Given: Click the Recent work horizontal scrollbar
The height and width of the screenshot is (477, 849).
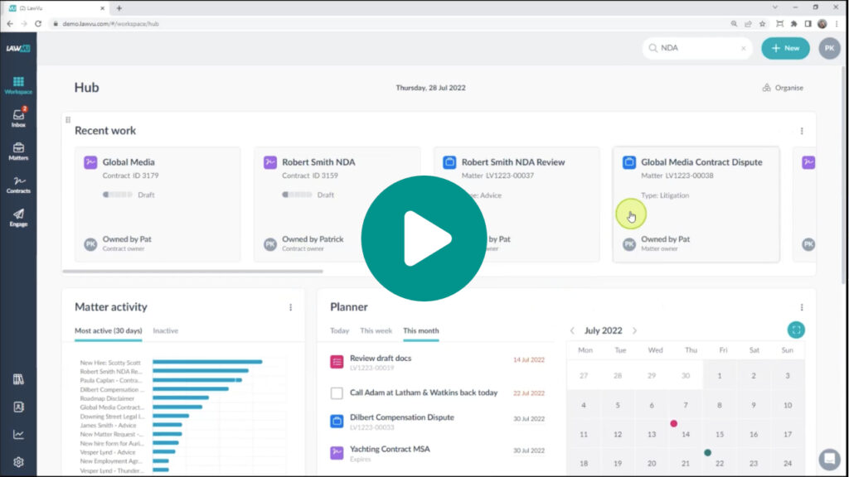Looking at the screenshot, I should pyautogui.click(x=192, y=272).
